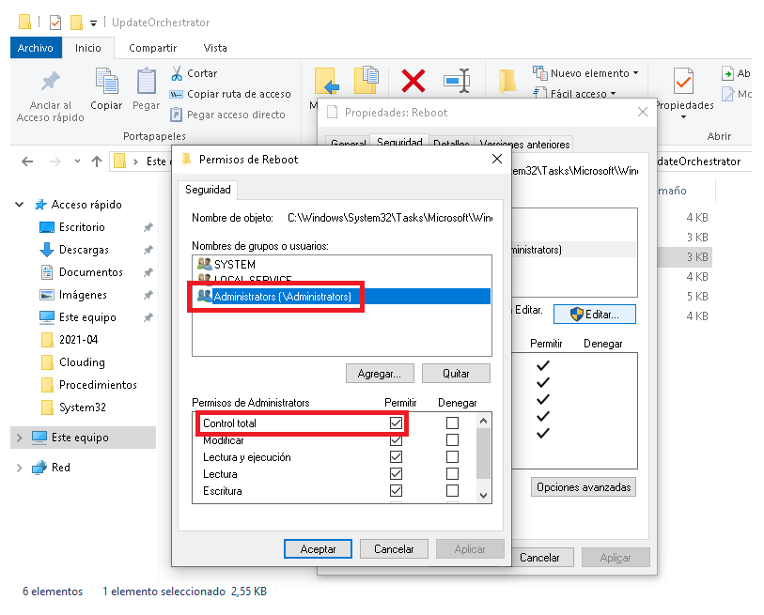Screen dimensions: 764x615
Task: Go back with the left arrow
Action: click(27, 161)
